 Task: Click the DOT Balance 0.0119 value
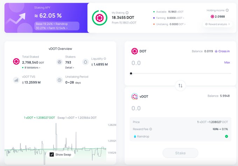[209, 51]
